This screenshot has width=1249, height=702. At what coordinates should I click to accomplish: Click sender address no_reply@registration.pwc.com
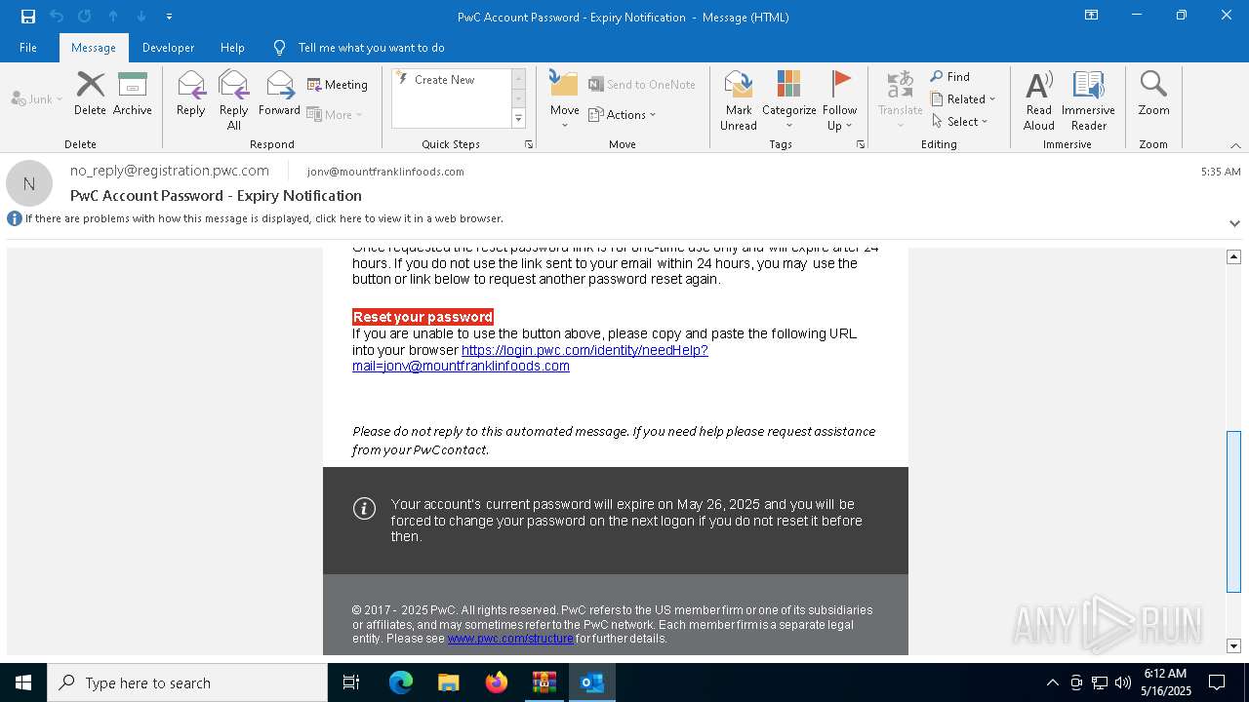tap(170, 171)
